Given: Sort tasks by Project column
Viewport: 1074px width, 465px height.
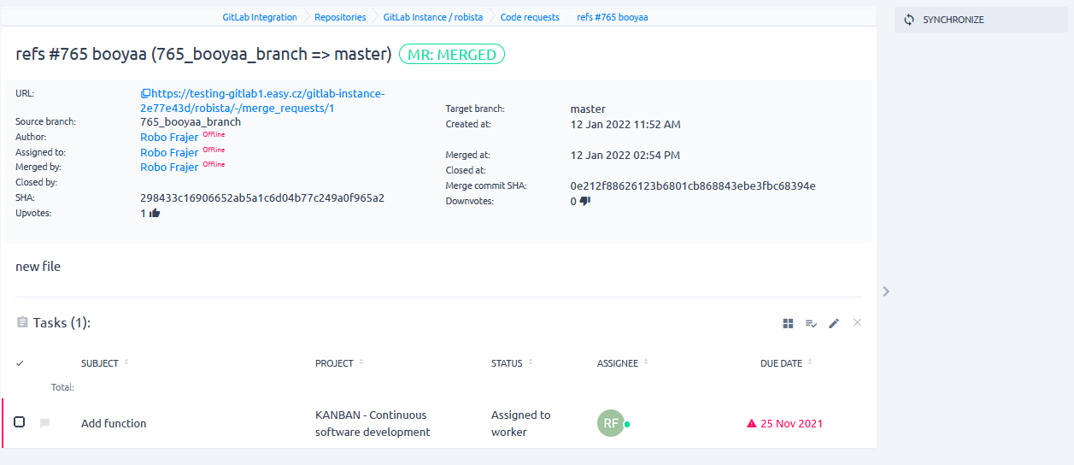Looking at the screenshot, I should pos(334,363).
